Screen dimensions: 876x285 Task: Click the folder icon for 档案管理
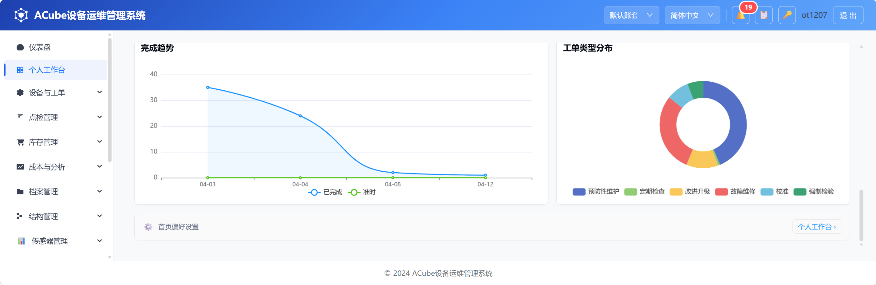[20, 192]
